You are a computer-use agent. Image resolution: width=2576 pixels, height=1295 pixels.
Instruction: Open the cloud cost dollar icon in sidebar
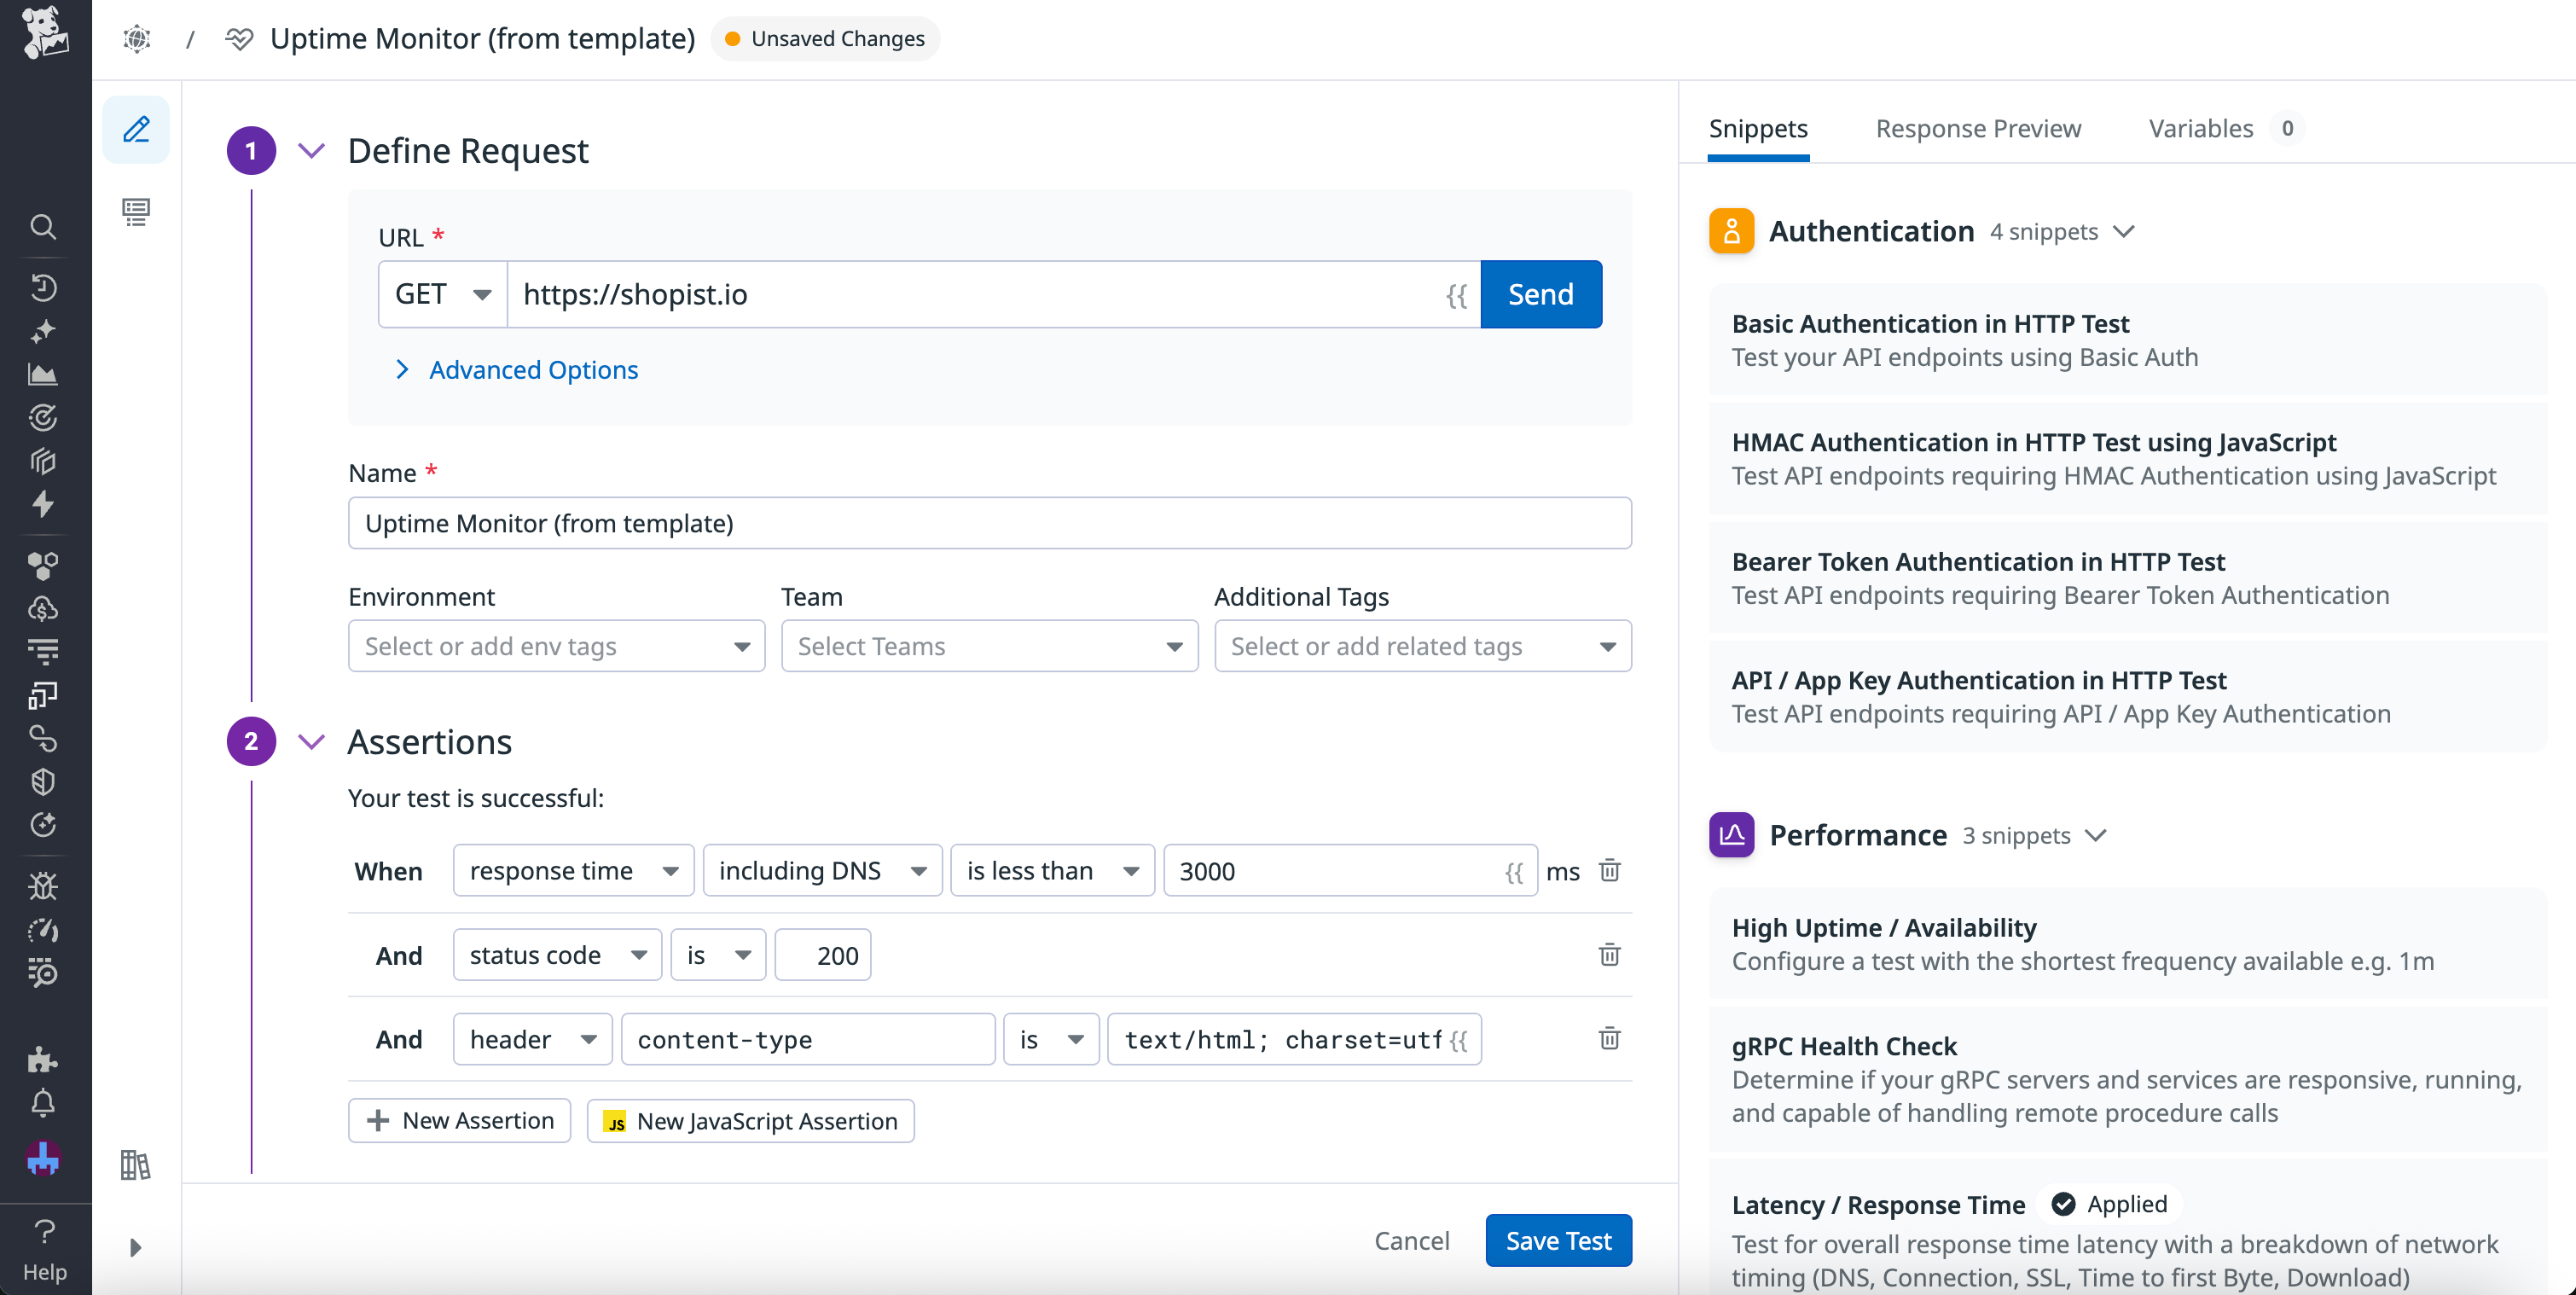pos(44,608)
